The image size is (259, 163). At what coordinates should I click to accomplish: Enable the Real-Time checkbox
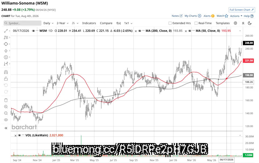[x=196, y=23]
